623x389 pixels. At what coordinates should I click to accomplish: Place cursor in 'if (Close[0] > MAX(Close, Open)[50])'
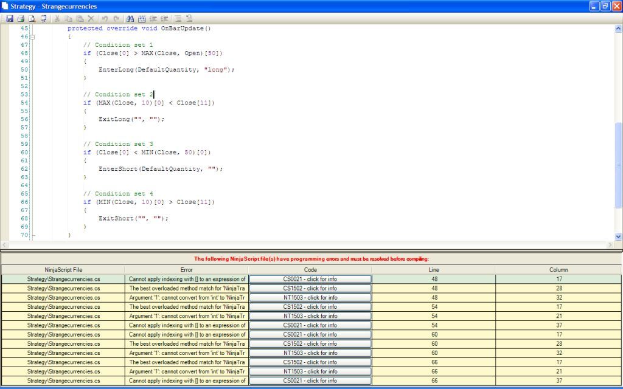tap(153, 53)
